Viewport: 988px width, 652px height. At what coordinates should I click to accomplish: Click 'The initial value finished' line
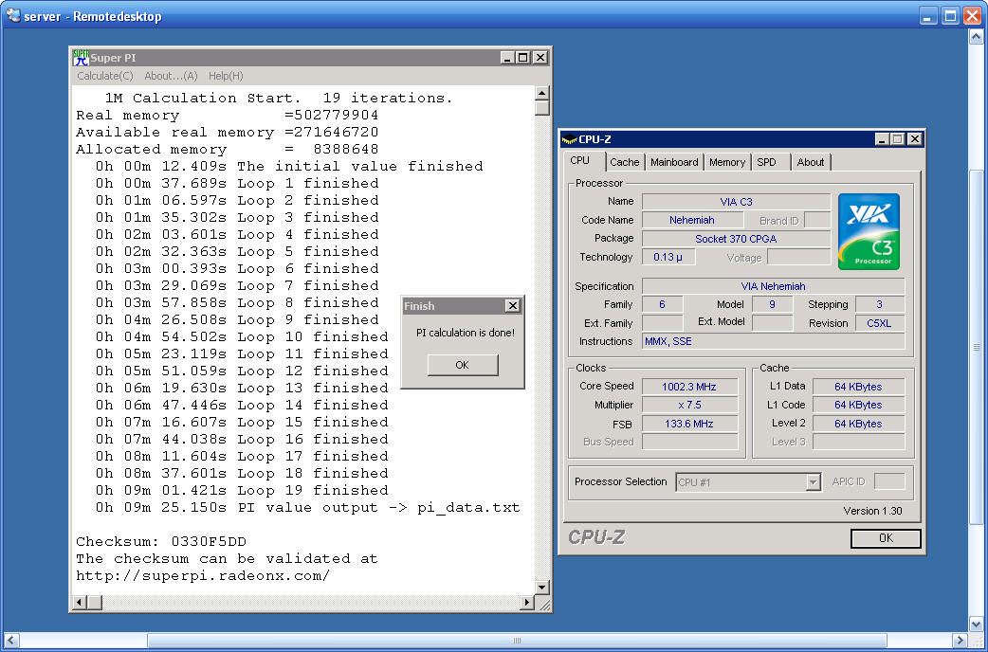tap(289, 166)
